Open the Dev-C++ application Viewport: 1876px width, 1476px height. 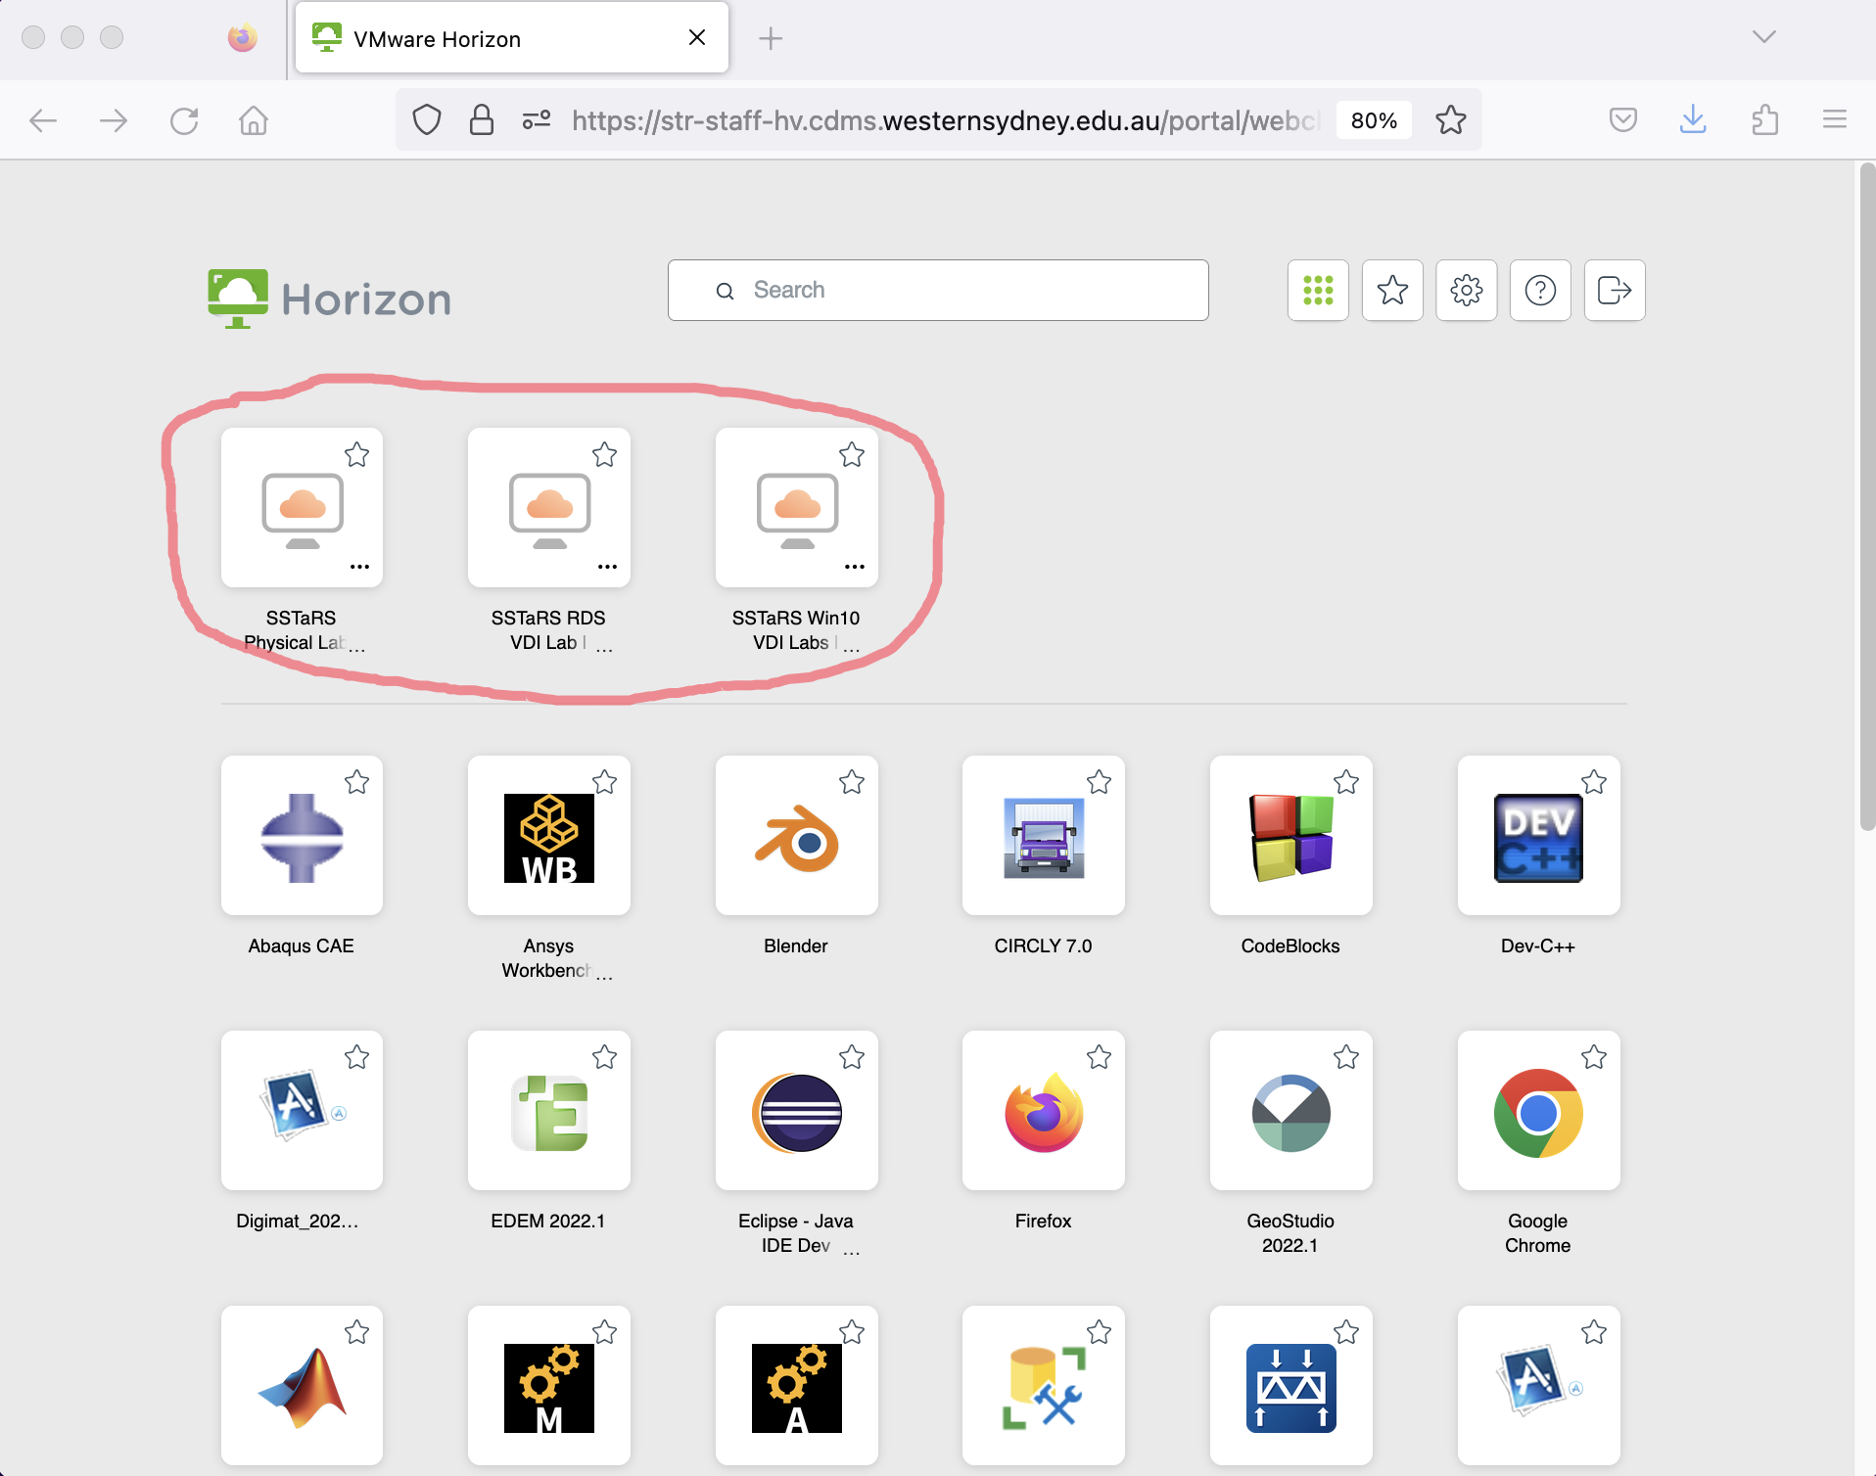[x=1539, y=836]
